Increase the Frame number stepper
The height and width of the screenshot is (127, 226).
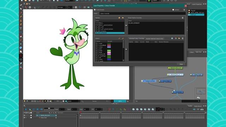coord(66,109)
